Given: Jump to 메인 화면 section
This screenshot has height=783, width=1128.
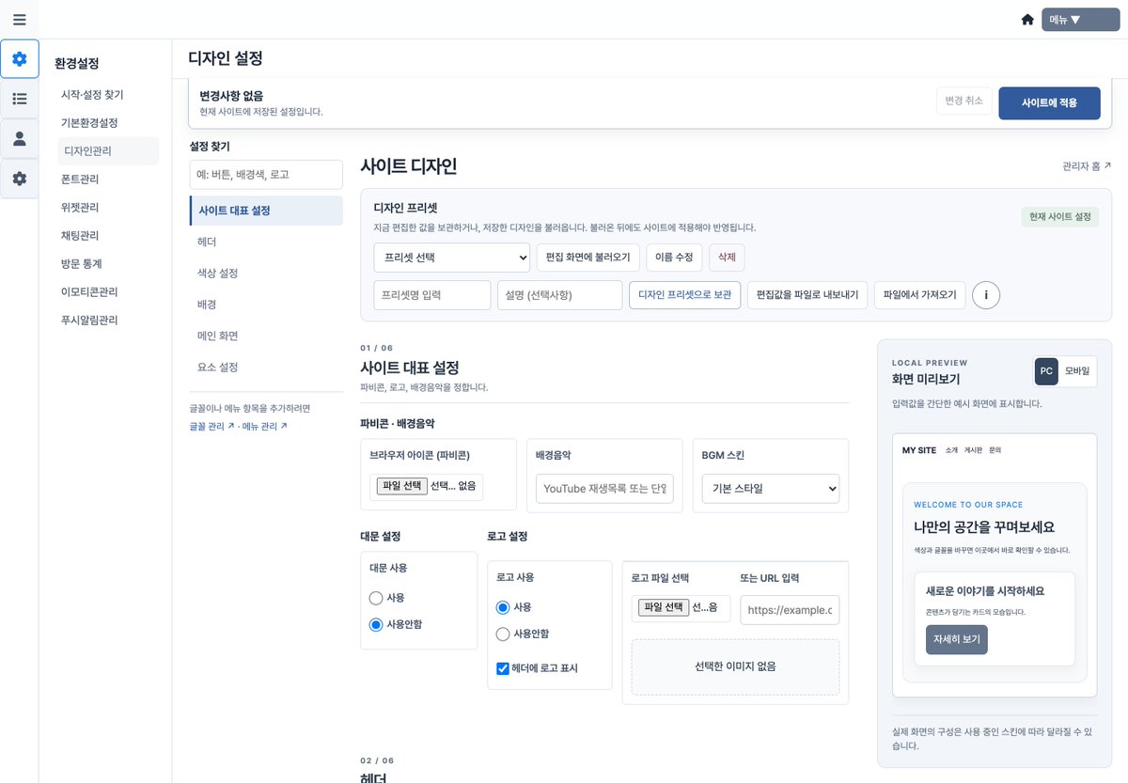Looking at the screenshot, I should point(266,336).
